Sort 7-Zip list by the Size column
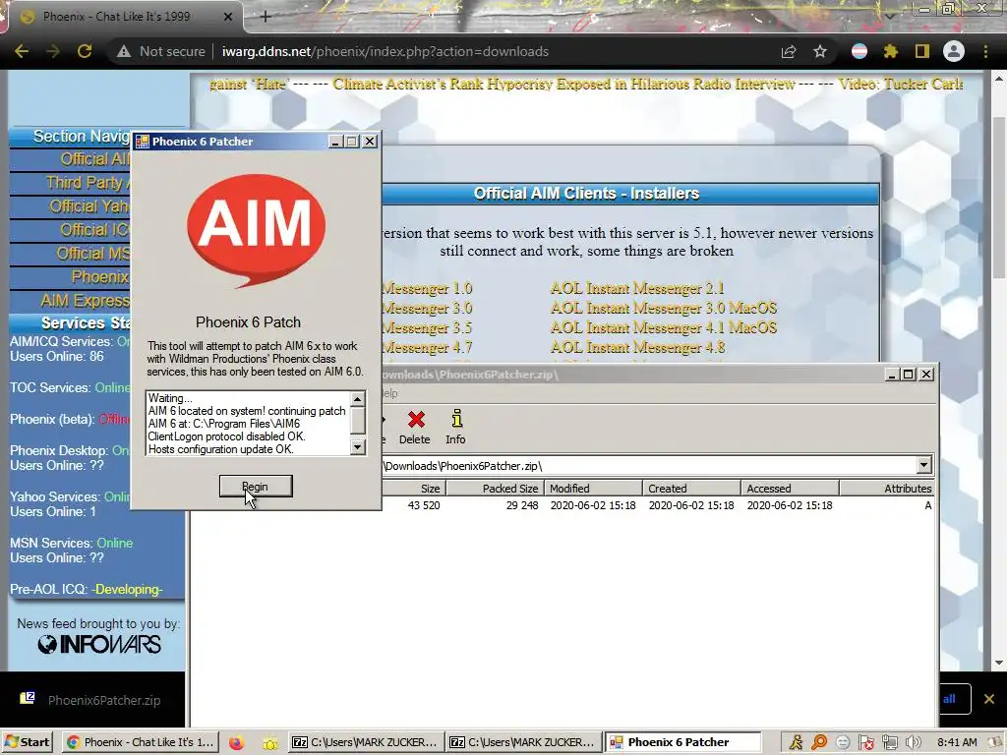Image resolution: width=1007 pixels, height=755 pixels. coord(413,488)
